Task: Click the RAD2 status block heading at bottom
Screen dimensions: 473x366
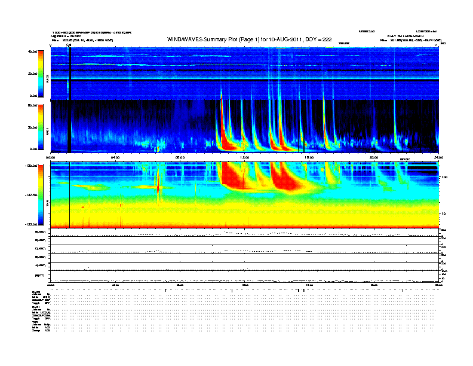Action: (36, 292)
